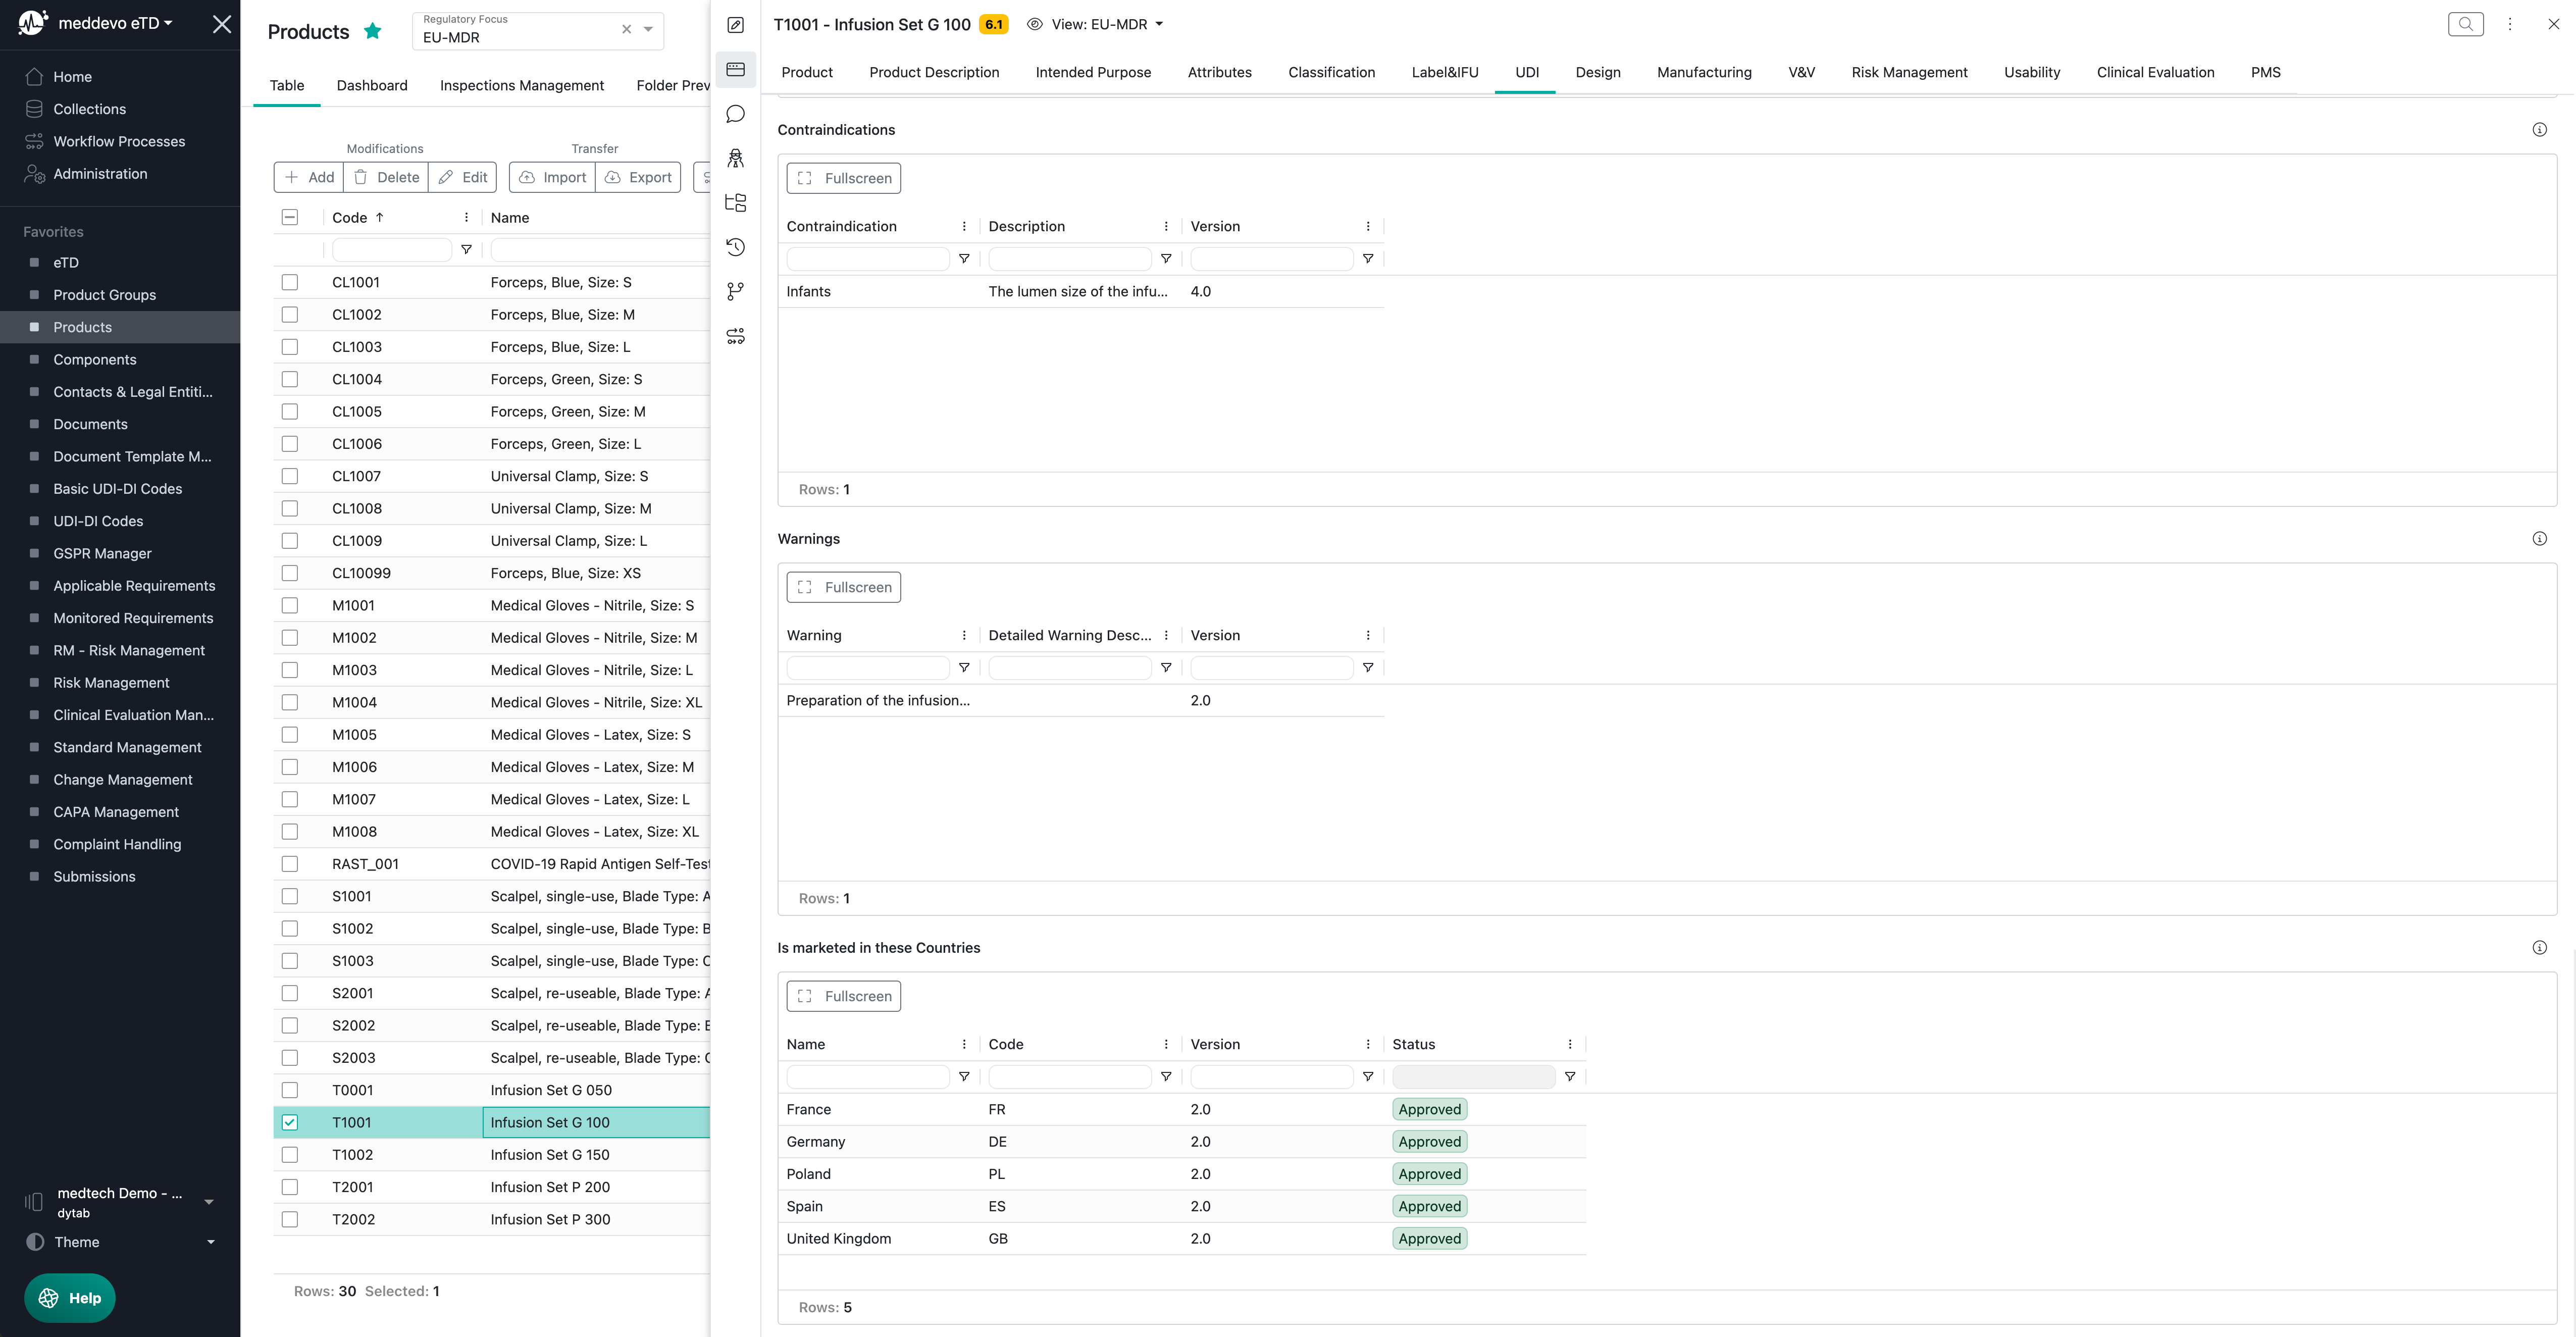Toggle the select-all checkbox in the table header
This screenshot has height=1337, width=2576.
(x=290, y=217)
